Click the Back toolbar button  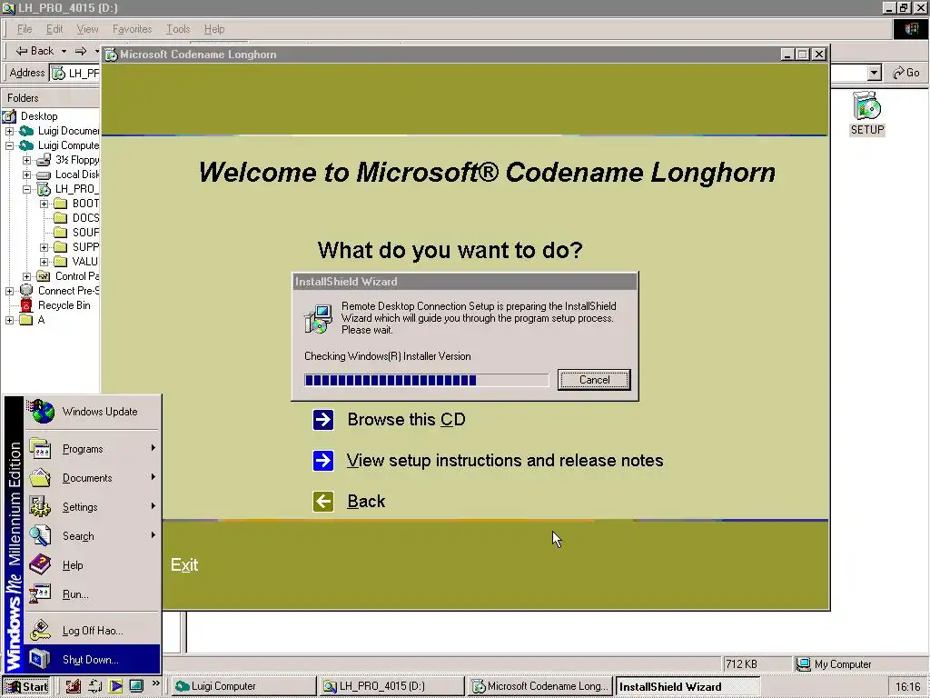click(x=35, y=51)
